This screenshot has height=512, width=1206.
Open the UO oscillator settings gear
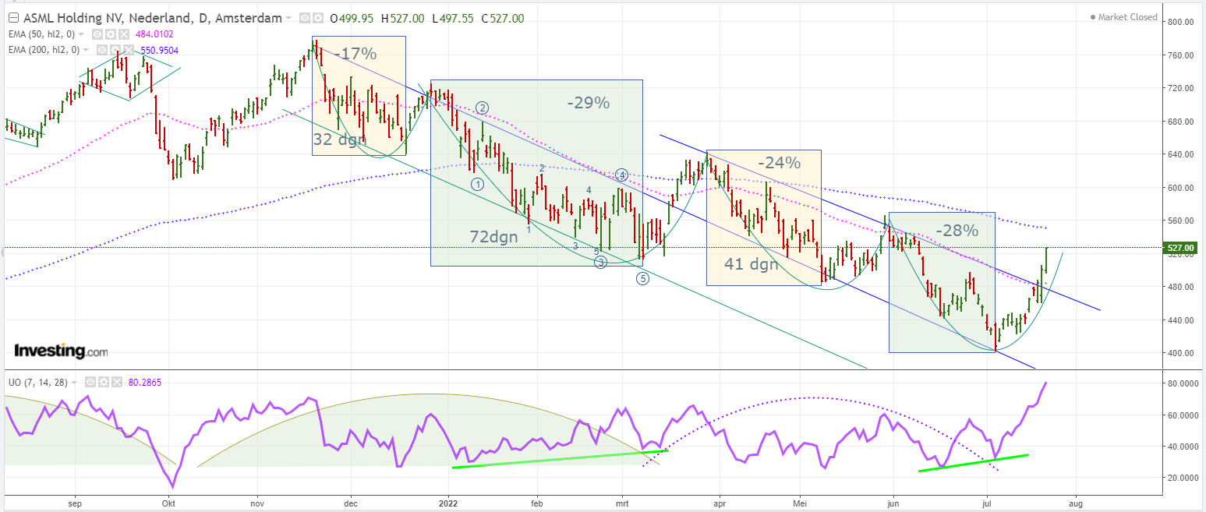pos(102,382)
